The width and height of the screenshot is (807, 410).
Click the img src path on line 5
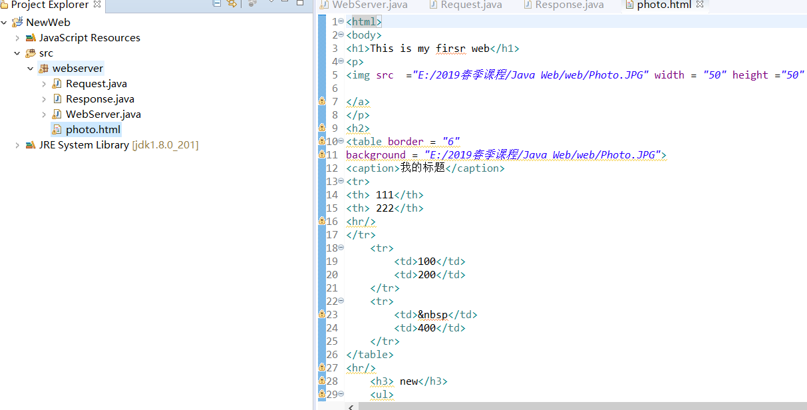click(x=530, y=75)
